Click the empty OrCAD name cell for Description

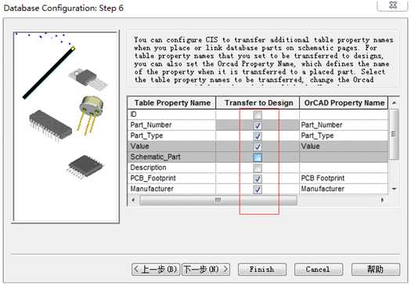tap(344, 168)
